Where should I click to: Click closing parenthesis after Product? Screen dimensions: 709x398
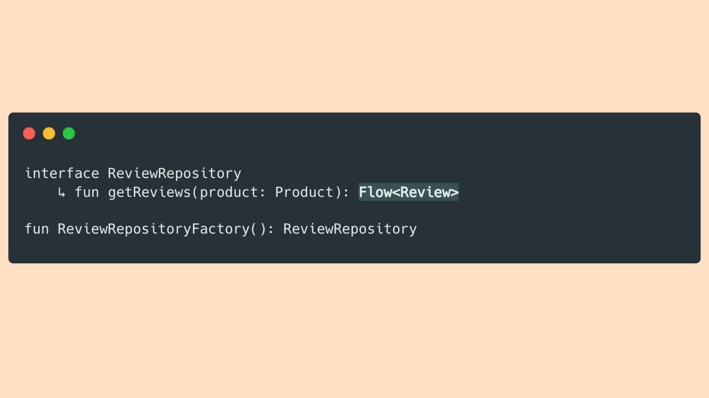337,192
